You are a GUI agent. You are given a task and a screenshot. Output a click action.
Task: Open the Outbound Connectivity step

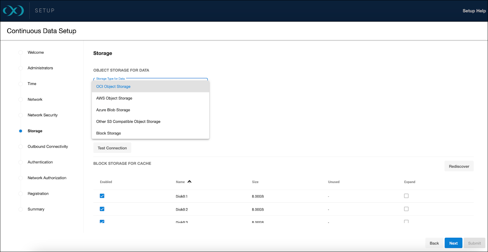48,147
